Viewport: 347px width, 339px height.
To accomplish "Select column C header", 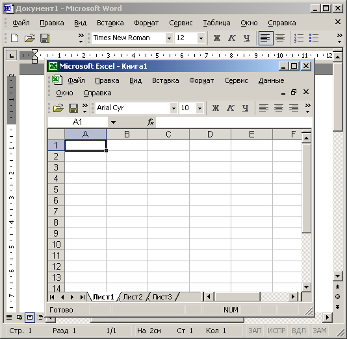I will click(168, 134).
